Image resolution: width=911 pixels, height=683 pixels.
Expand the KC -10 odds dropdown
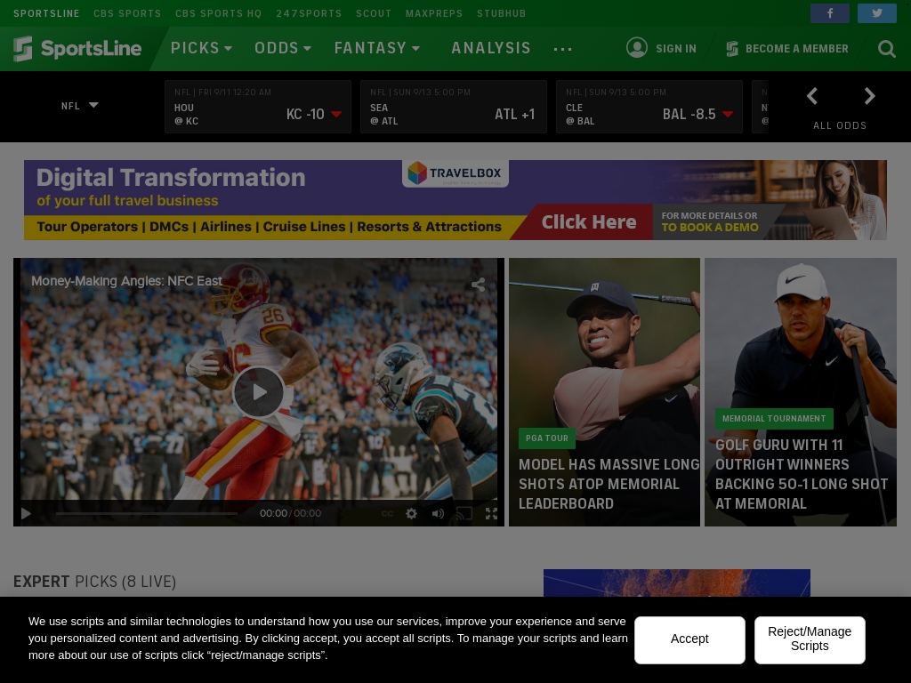point(336,114)
